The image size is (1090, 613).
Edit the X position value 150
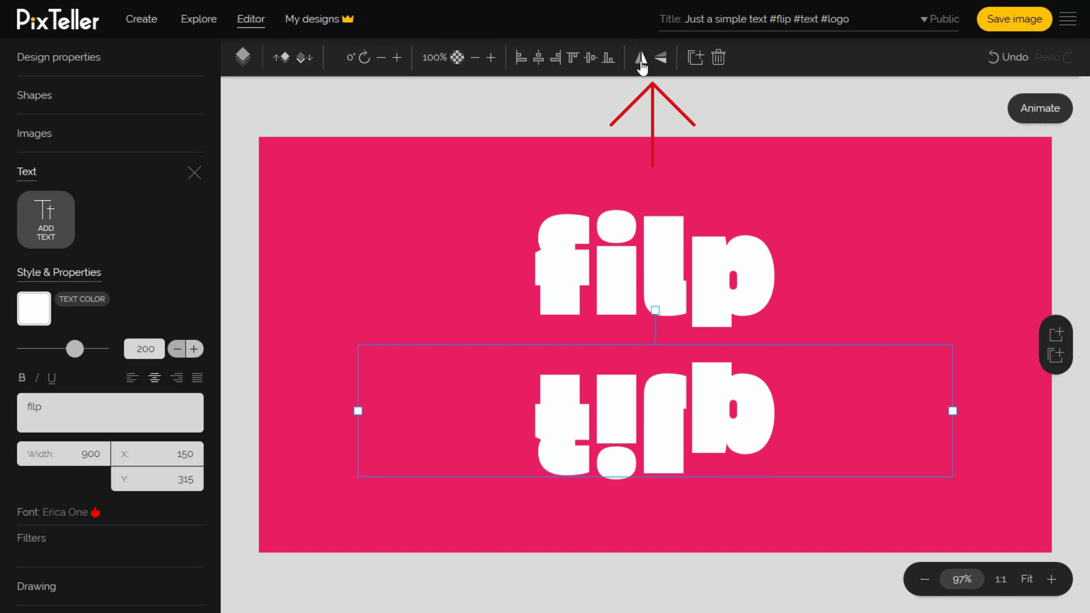[x=157, y=454]
